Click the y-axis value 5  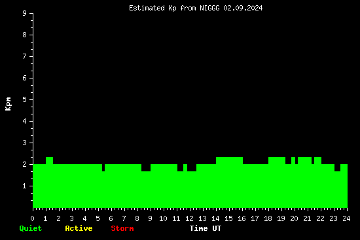point(25,99)
